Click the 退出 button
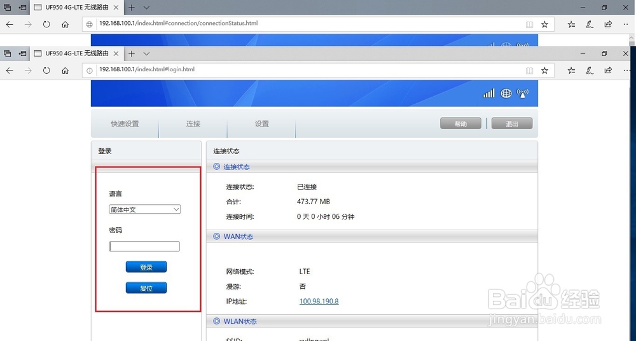 [512, 123]
